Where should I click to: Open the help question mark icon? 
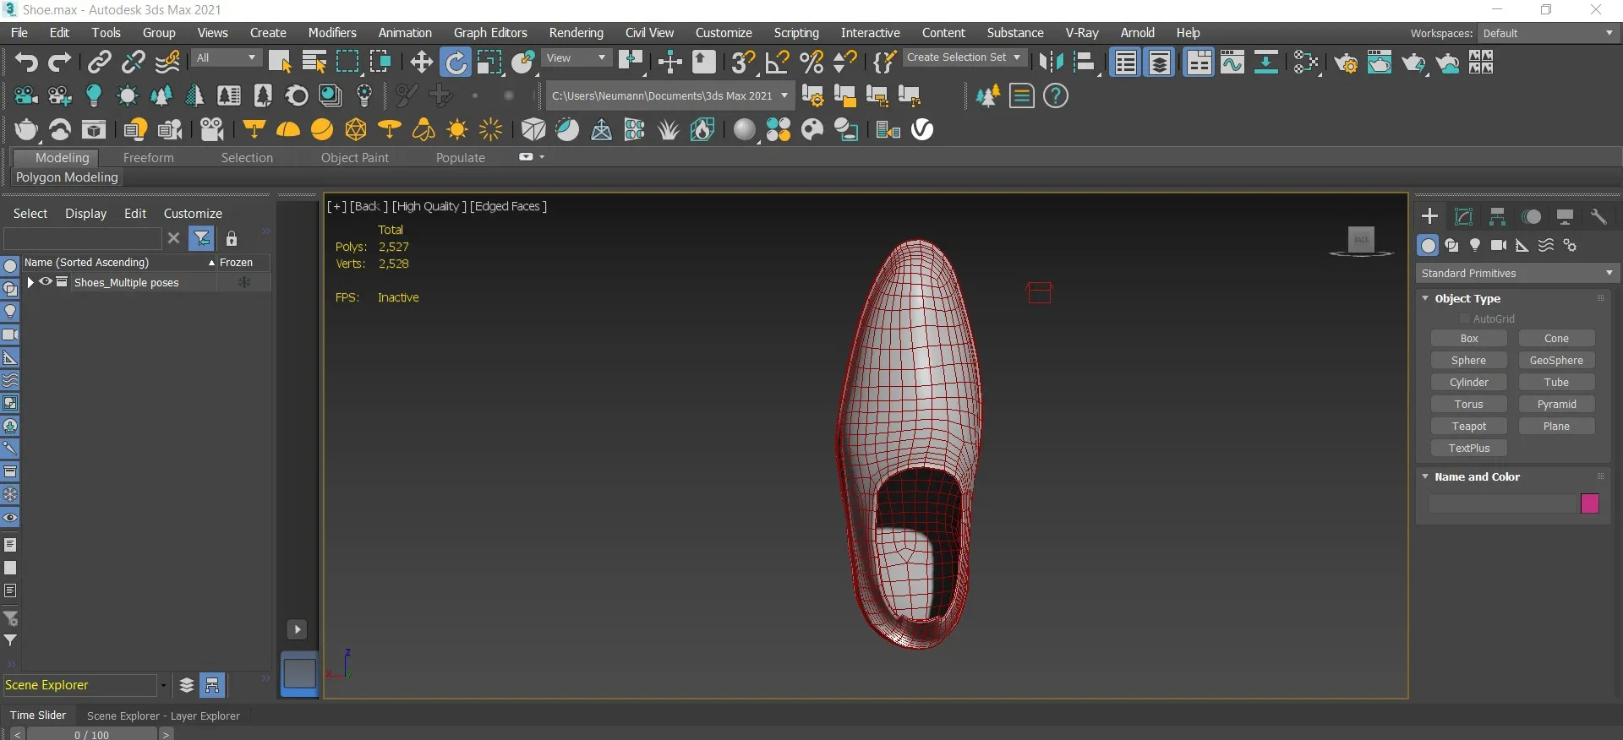click(x=1056, y=96)
